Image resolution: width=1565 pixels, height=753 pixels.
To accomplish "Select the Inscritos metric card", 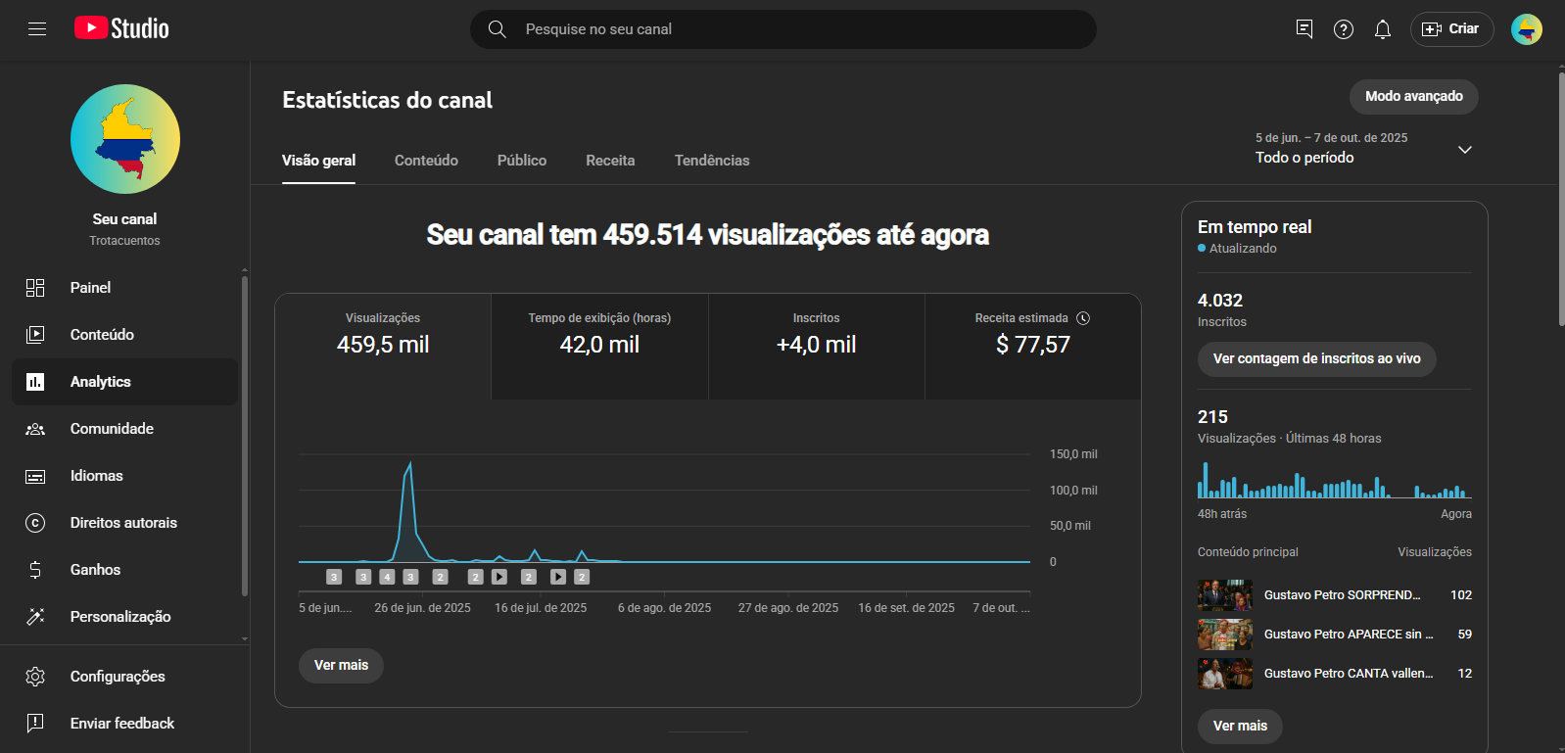I will coord(817,347).
